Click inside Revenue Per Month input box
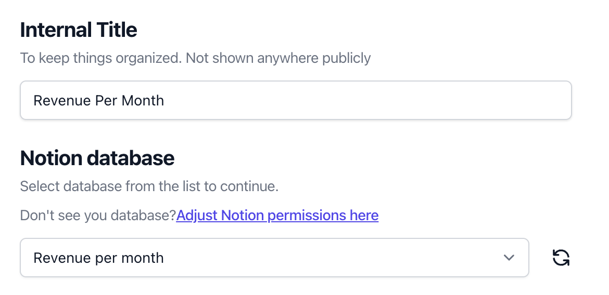Screen dimensions: 609x295 (x=296, y=100)
